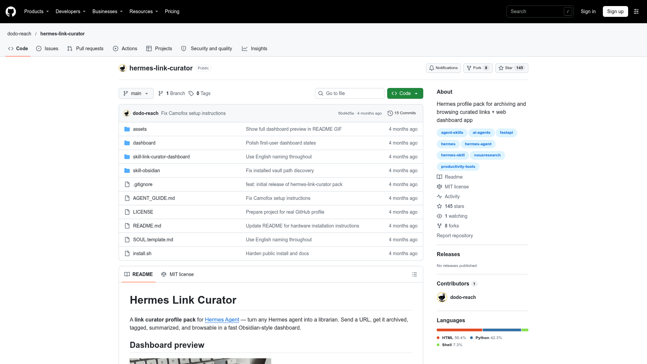Open the Actions tab
647x364 pixels.
click(x=125, y=49)
